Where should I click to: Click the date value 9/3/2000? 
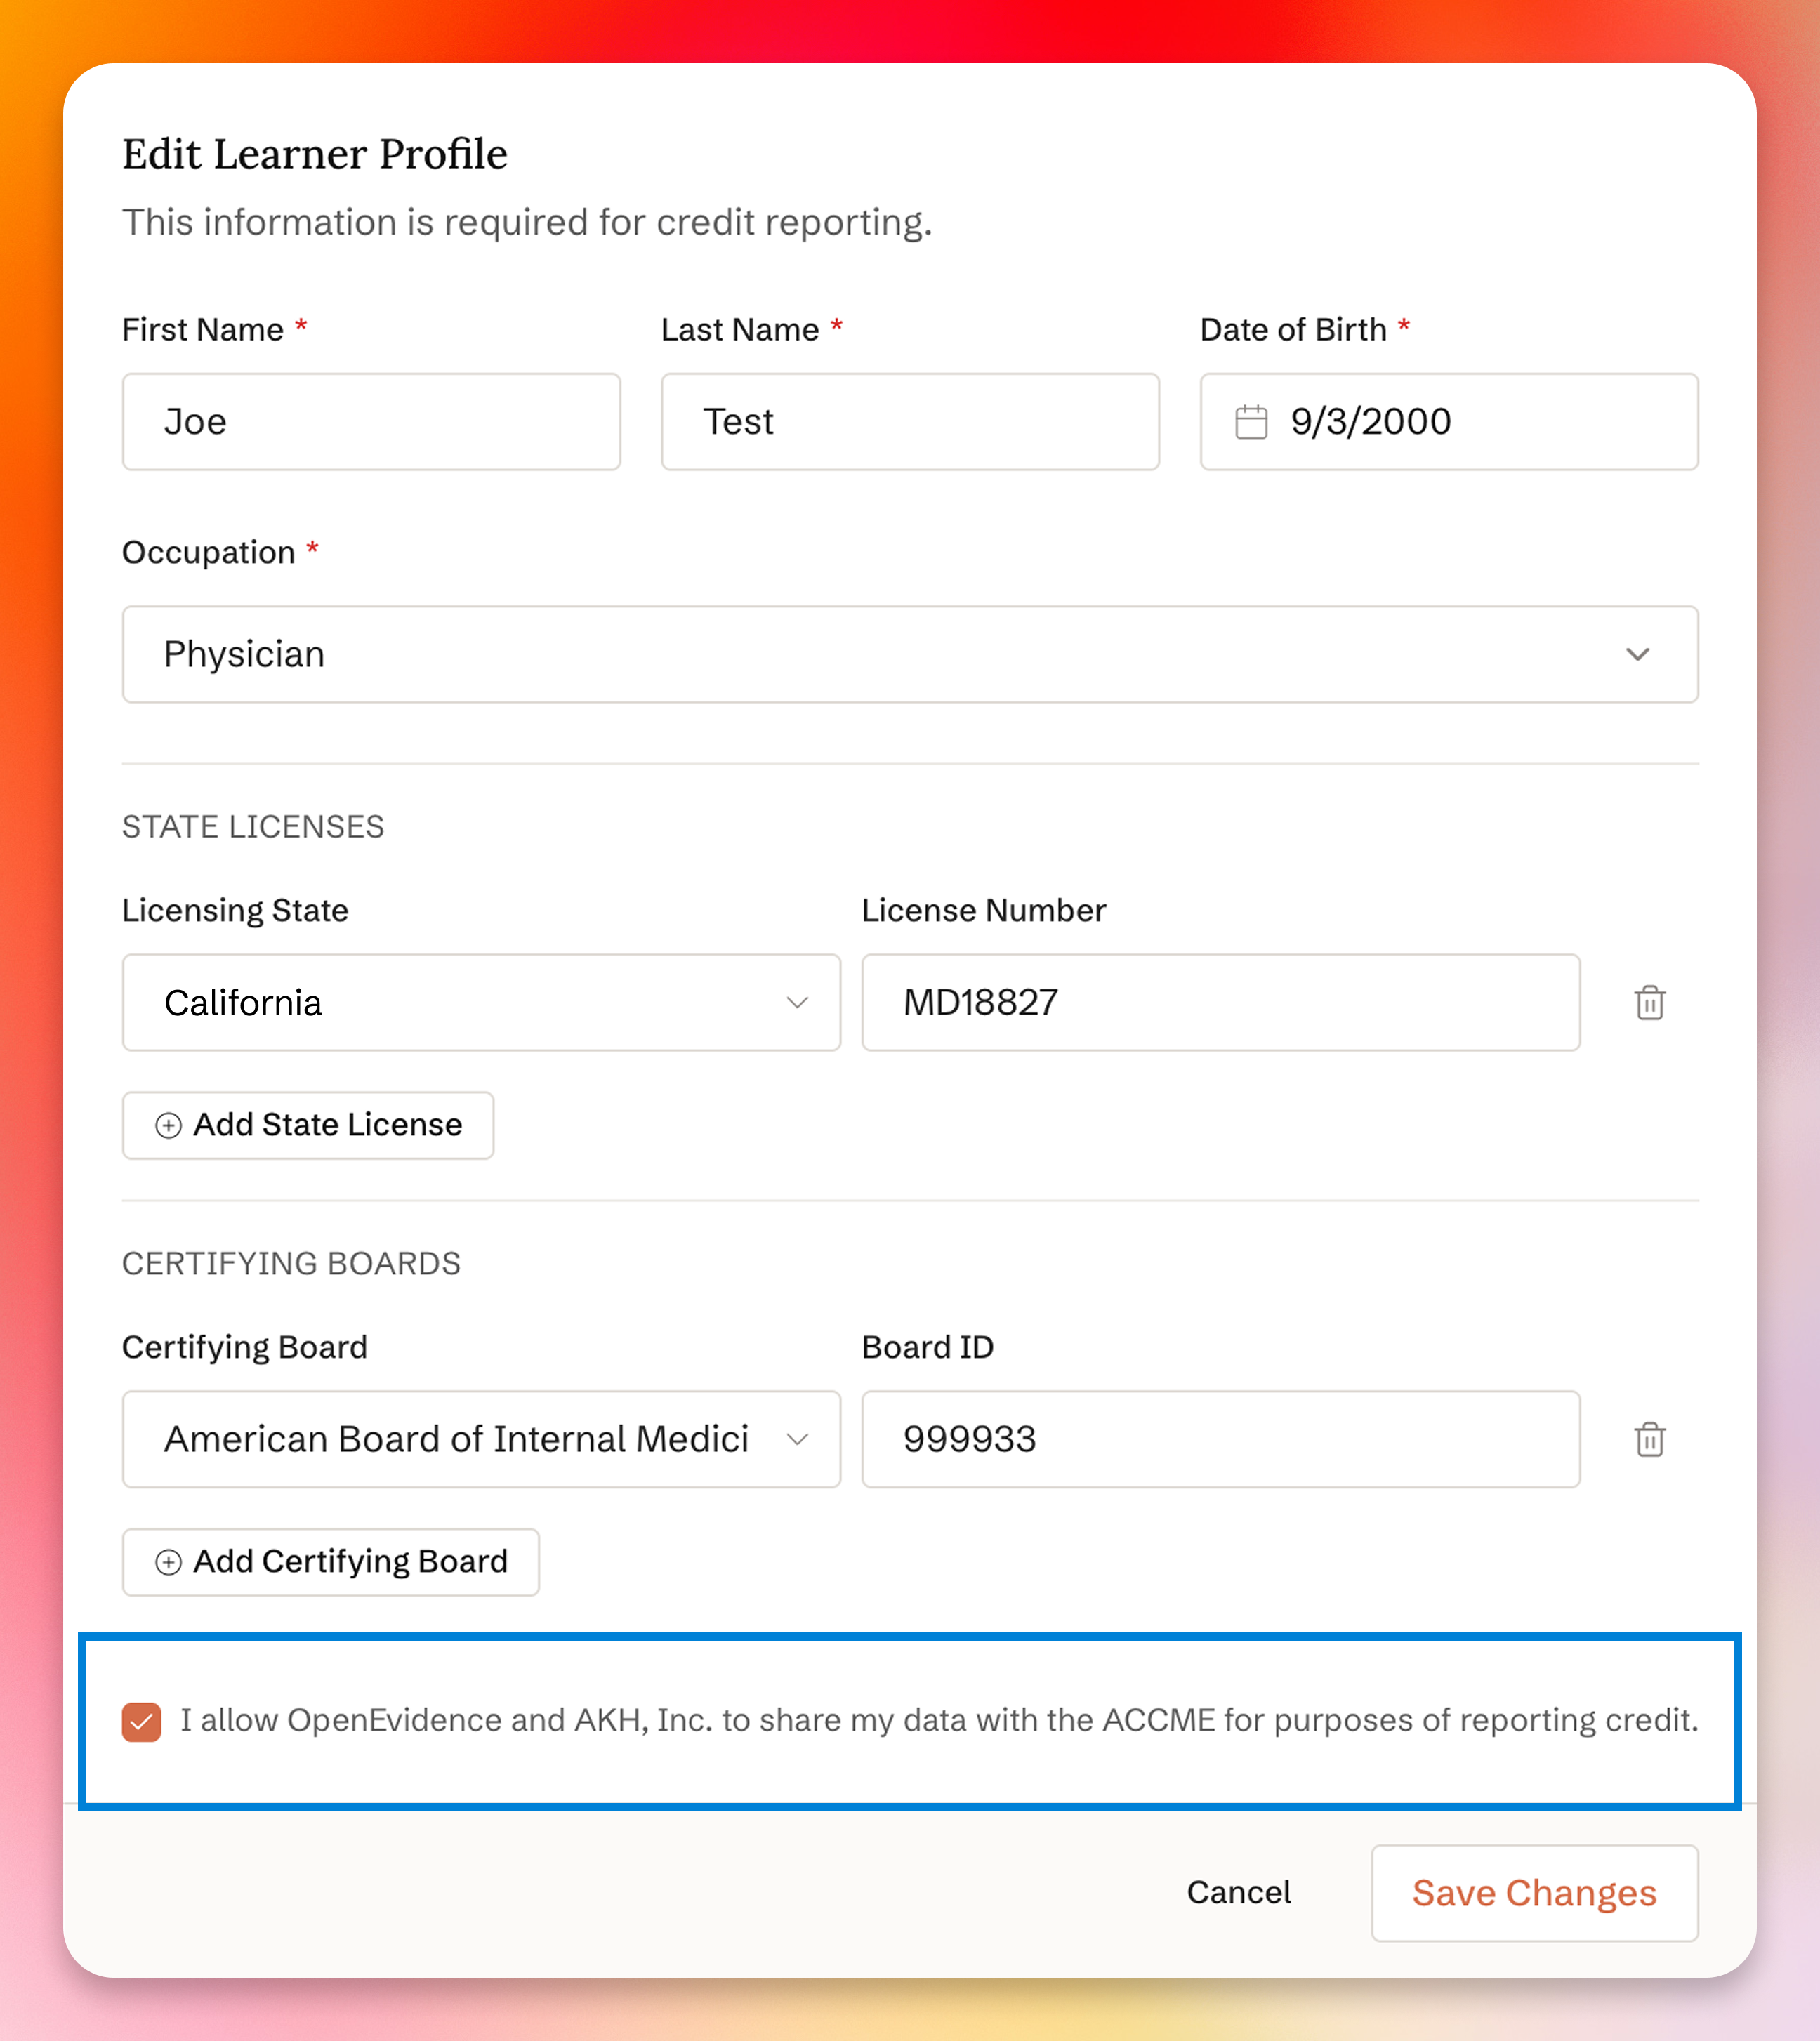pyautogui.click(x=1371, y=422)
